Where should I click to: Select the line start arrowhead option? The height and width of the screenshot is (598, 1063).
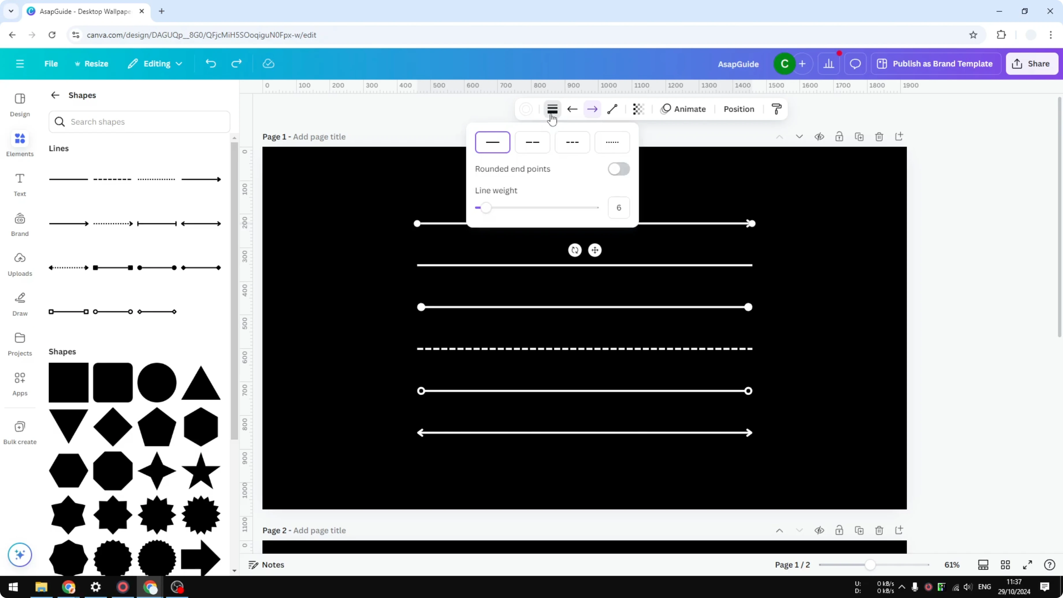point(572,109)
